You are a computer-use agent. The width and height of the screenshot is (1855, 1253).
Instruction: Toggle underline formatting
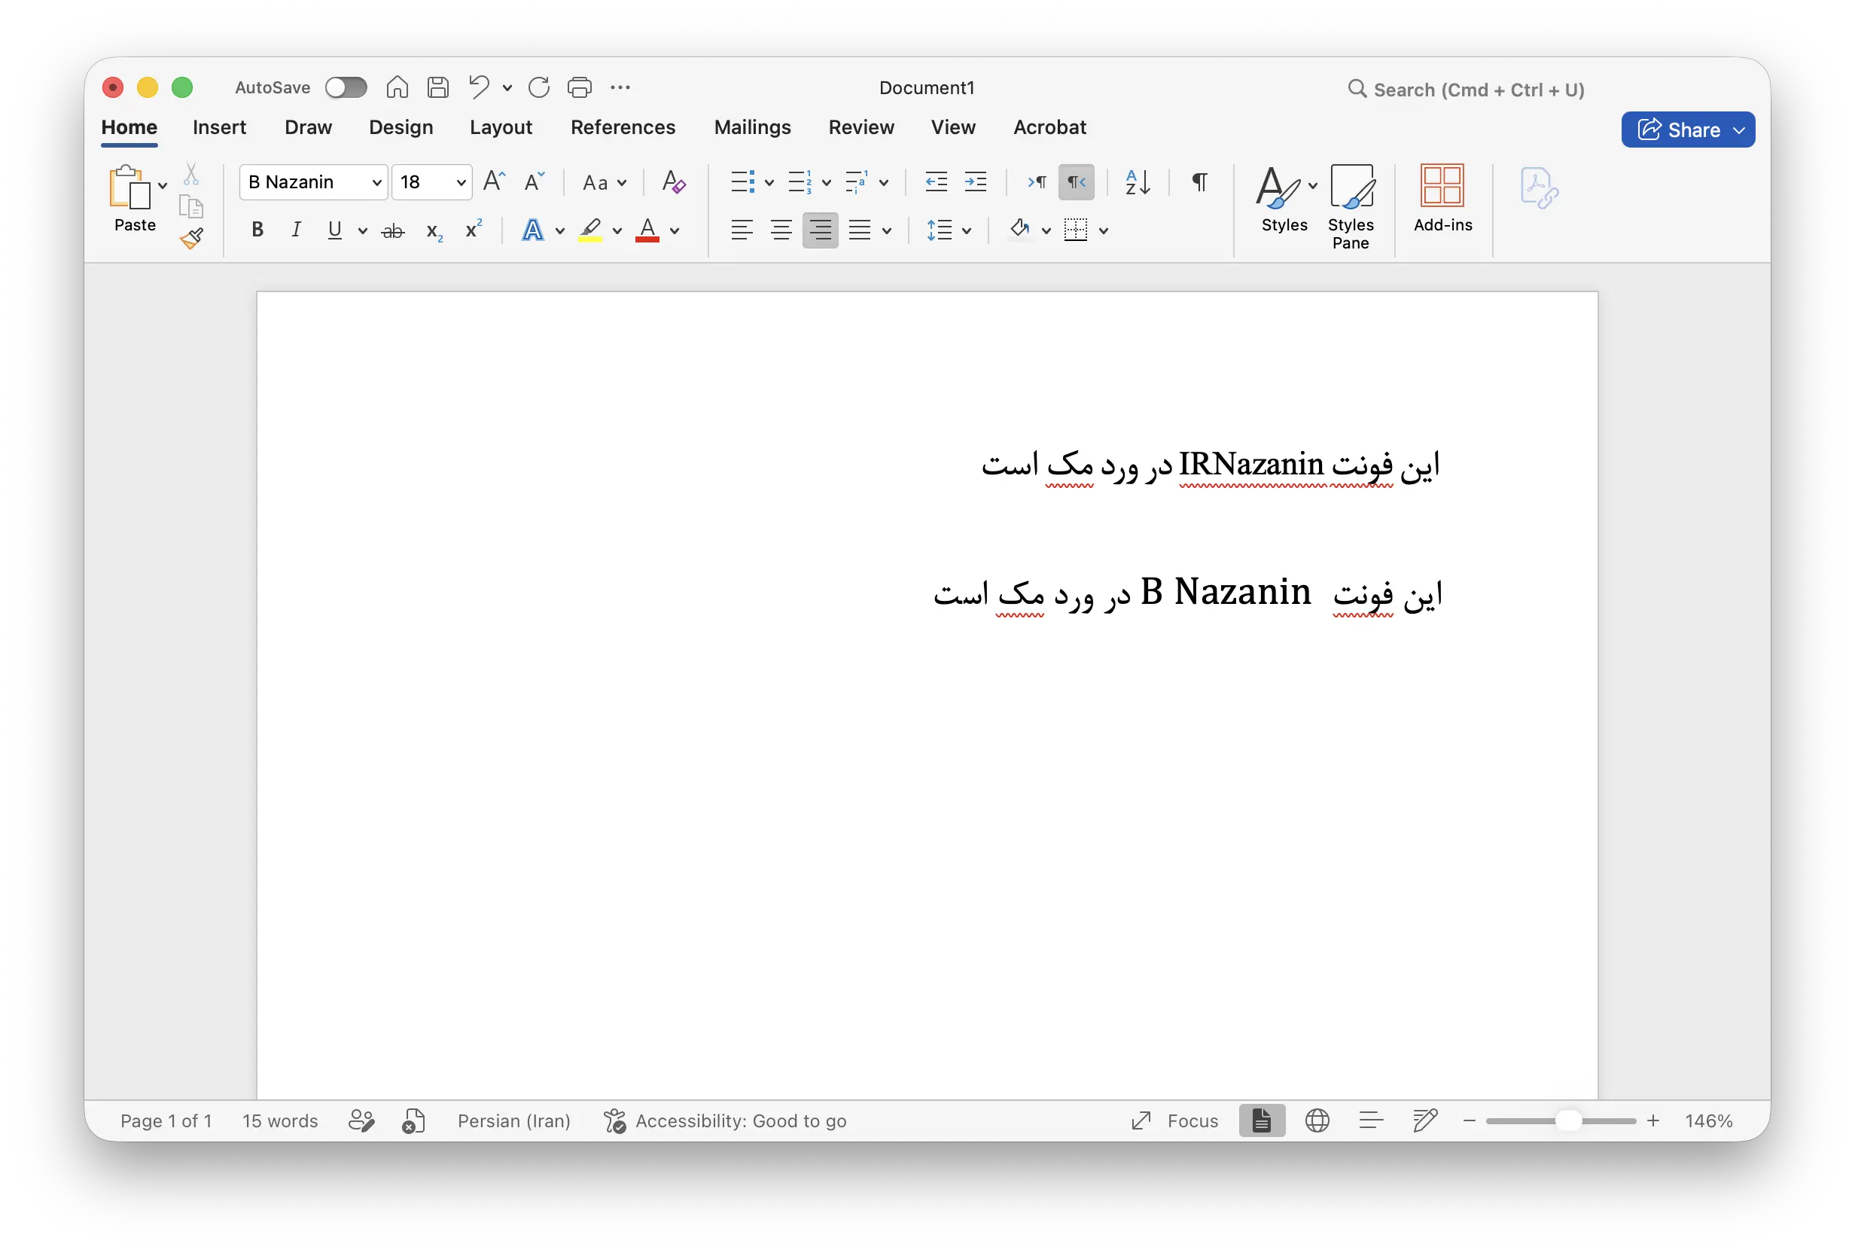[334, 230]
